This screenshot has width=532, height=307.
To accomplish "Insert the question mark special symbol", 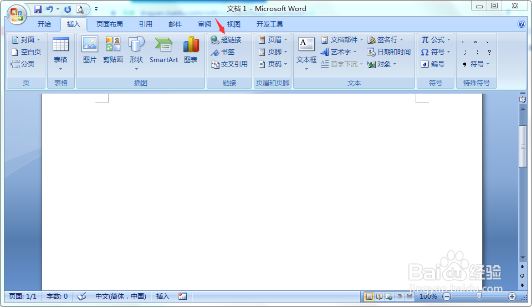I will (x=489, y=52).
